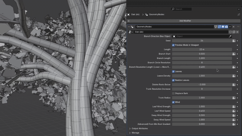The height and width of the screenshot is (136, 242).
Task: Click the Length field showing 22 m
Action: pyautogui.click(x=202, y=50)
